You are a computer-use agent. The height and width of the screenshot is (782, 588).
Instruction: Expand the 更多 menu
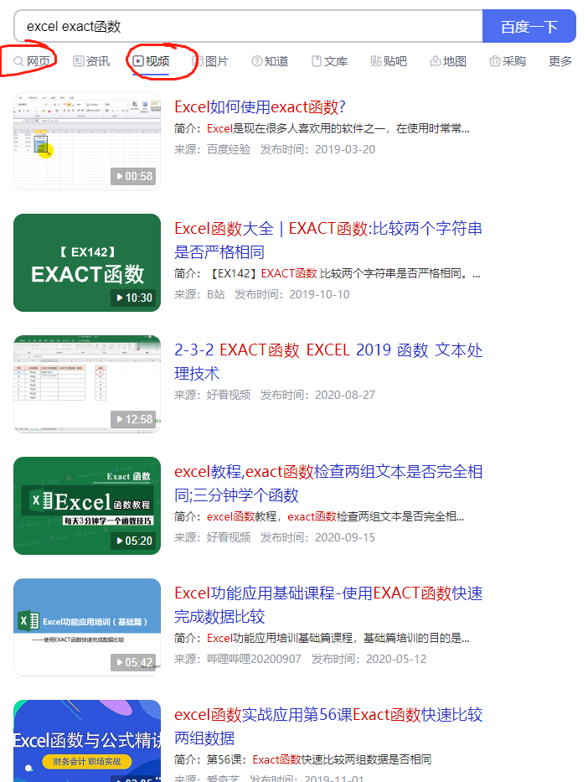click(560, 61)
